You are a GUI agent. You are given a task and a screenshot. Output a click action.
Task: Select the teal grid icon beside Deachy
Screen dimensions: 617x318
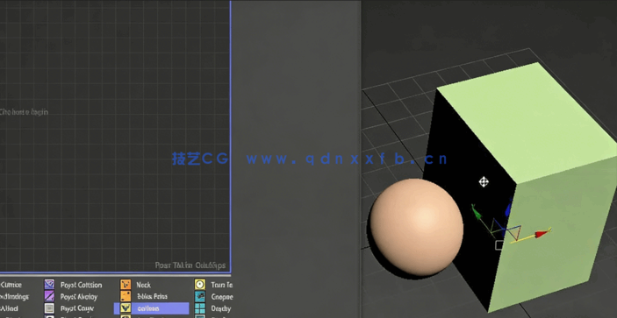tap(200, 307)
